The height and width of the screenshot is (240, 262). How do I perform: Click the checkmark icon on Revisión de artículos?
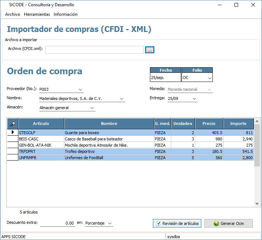click(158, 223)
